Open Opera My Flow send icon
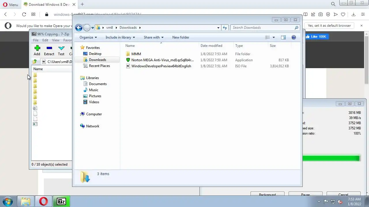The image size is (369, 207). [x=336, y=14]
